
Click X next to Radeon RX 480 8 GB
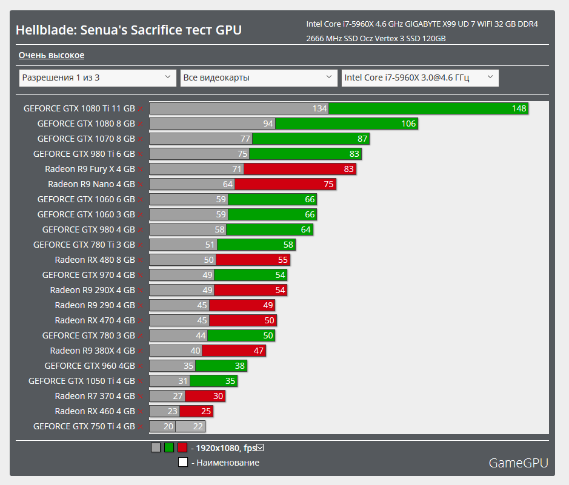point(141,260)
